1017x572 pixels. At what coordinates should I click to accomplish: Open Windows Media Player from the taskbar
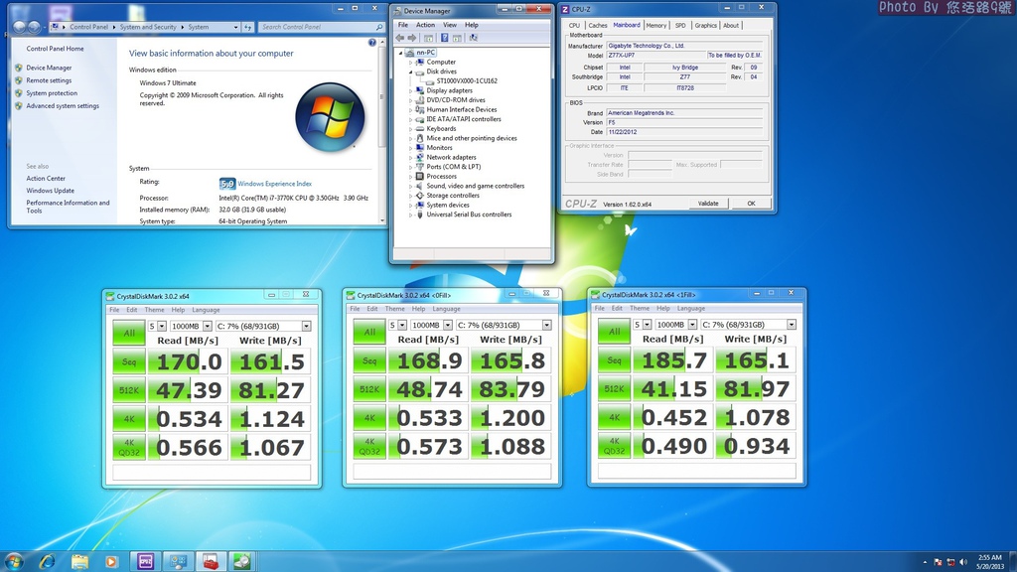[x=111, y=562]
